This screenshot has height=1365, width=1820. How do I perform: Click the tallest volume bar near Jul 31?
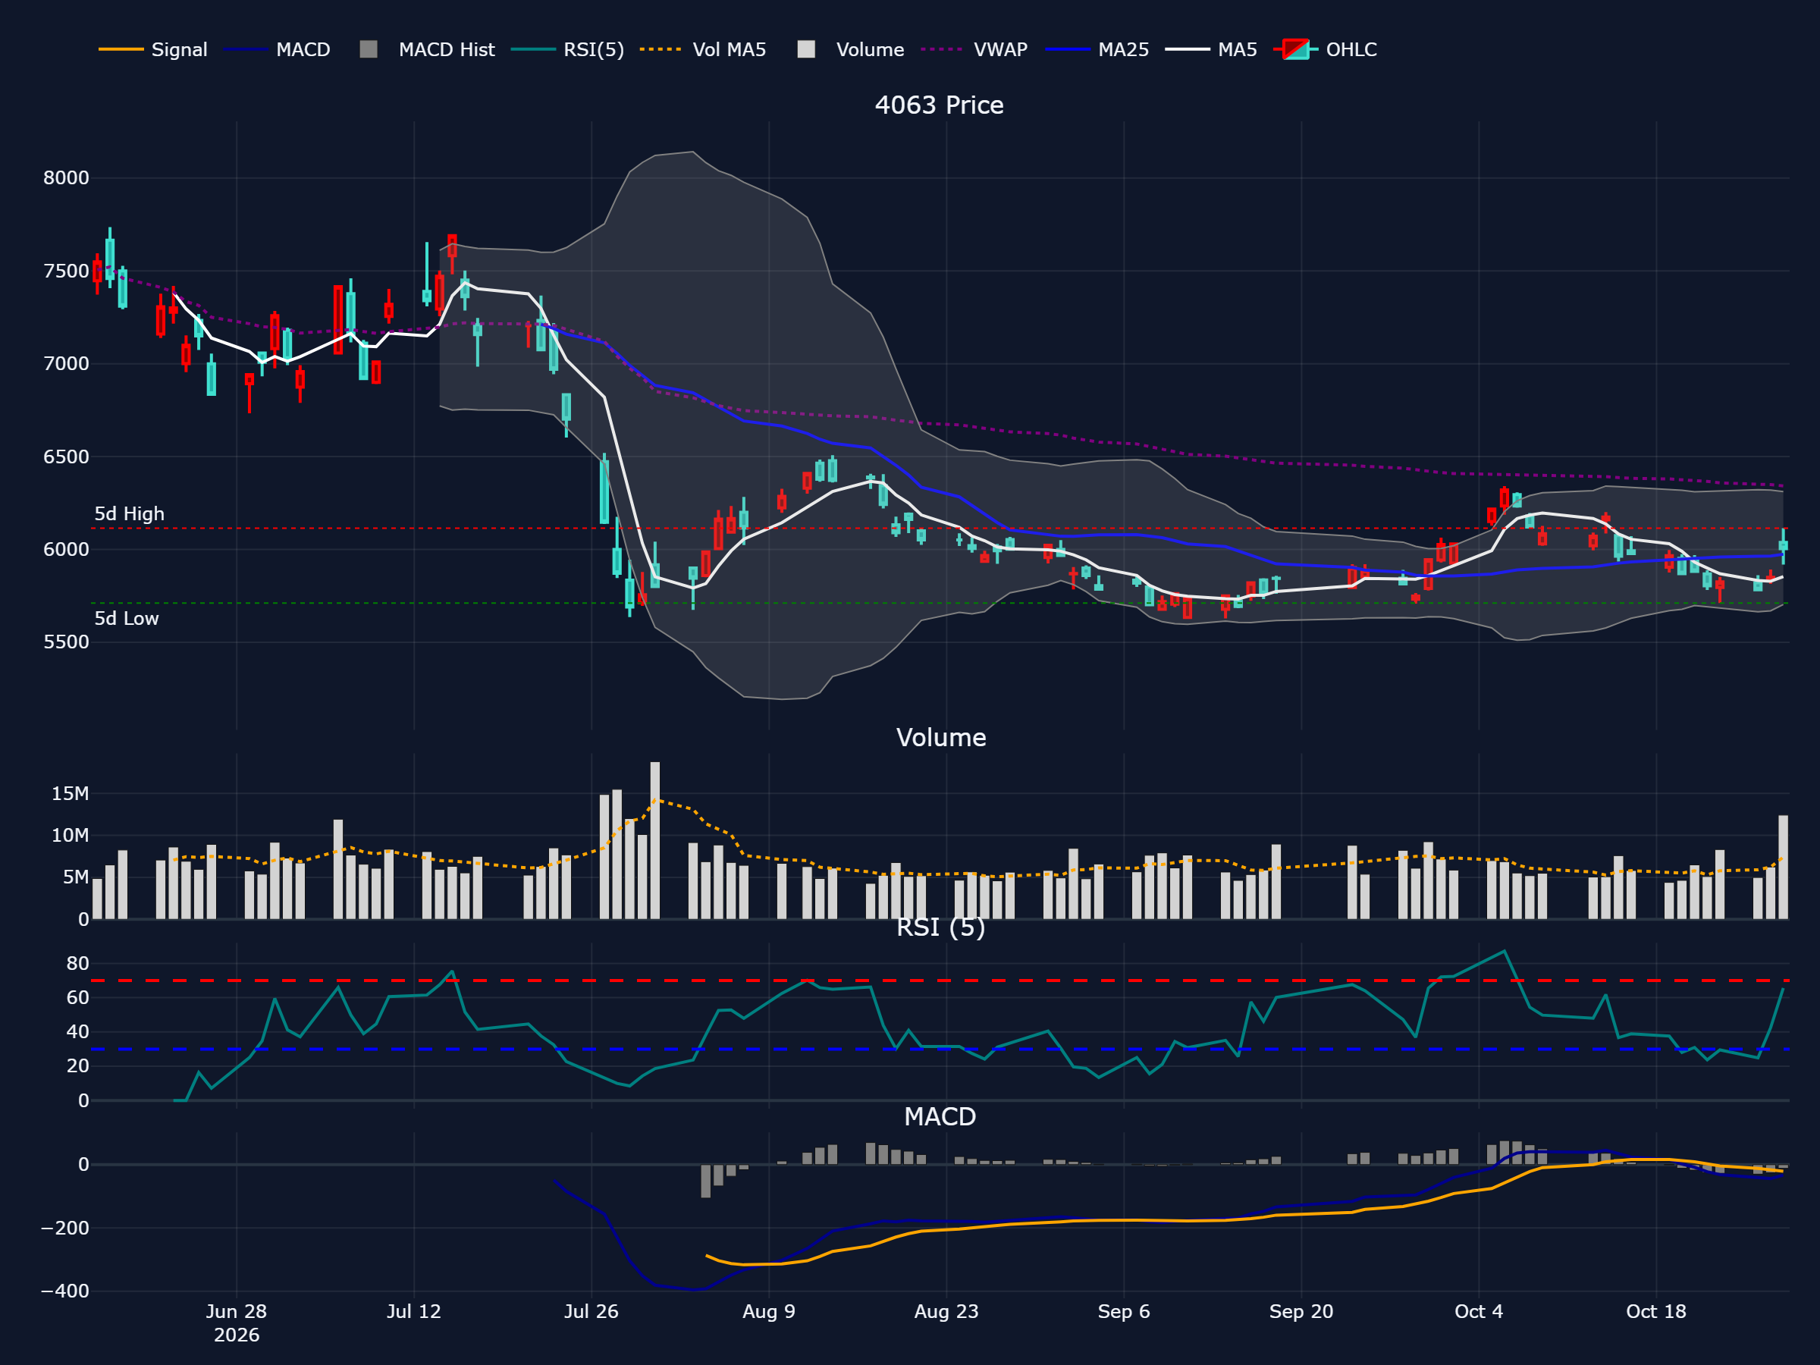pos(655,840)
